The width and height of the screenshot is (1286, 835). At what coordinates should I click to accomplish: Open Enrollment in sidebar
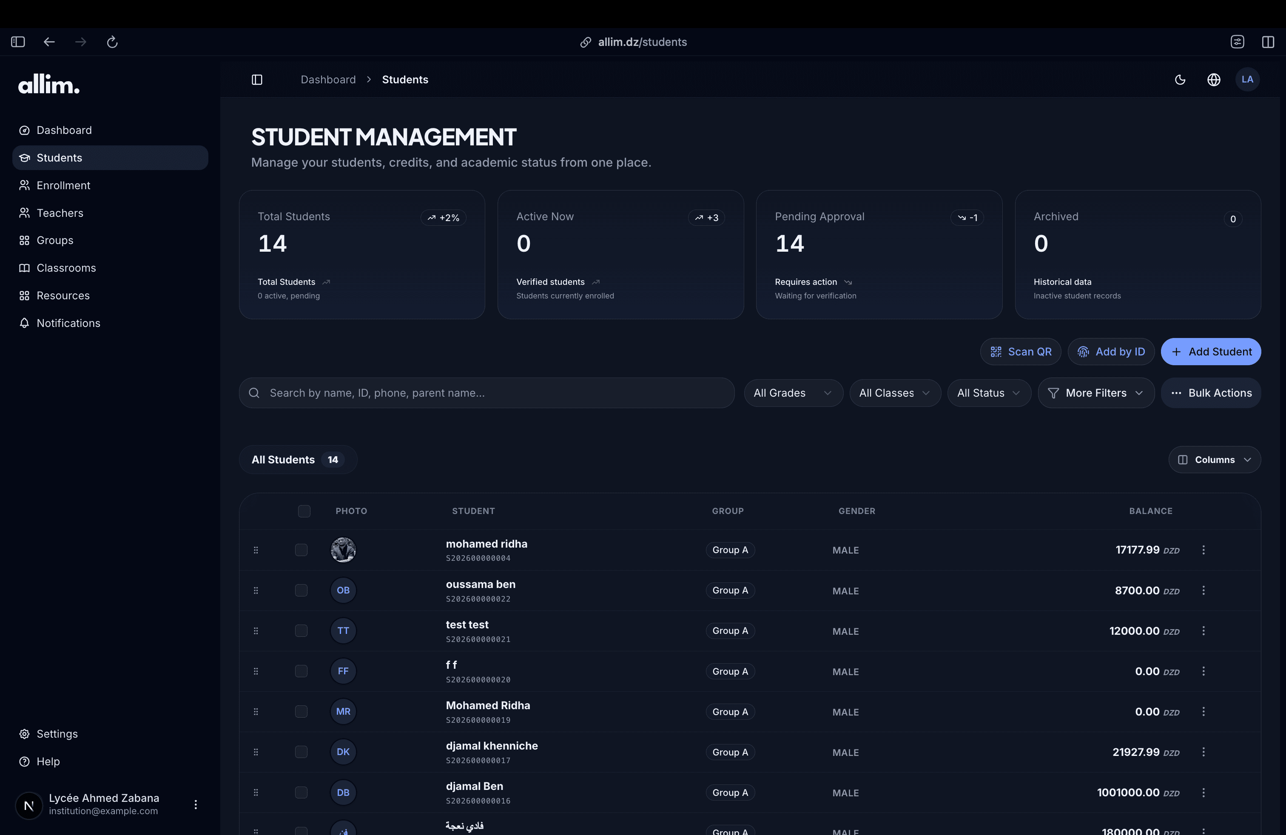[x=110, y=185]
